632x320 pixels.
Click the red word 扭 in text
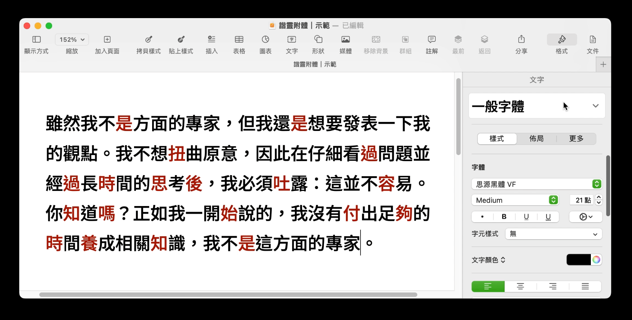pos(177,154)
